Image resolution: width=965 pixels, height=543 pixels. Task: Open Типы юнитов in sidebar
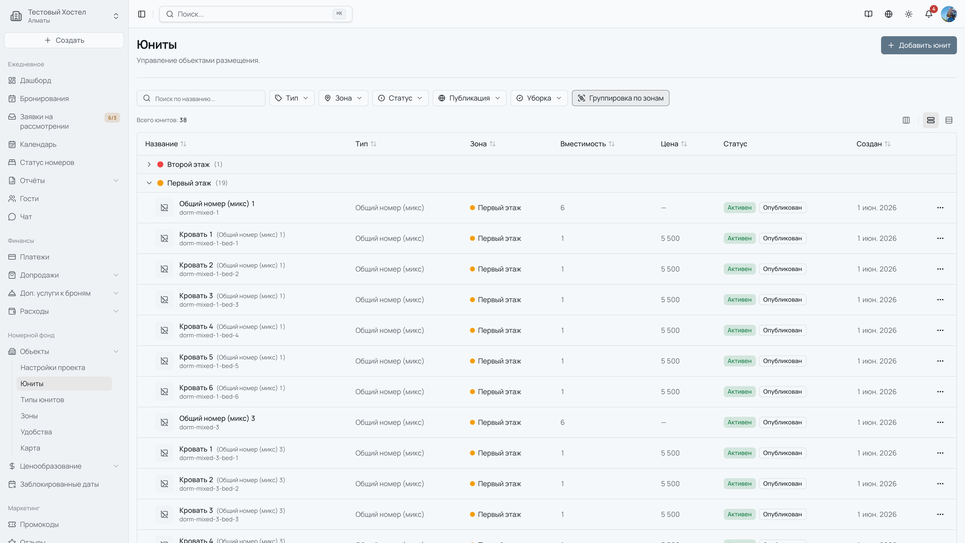click(x=42, y=400)
